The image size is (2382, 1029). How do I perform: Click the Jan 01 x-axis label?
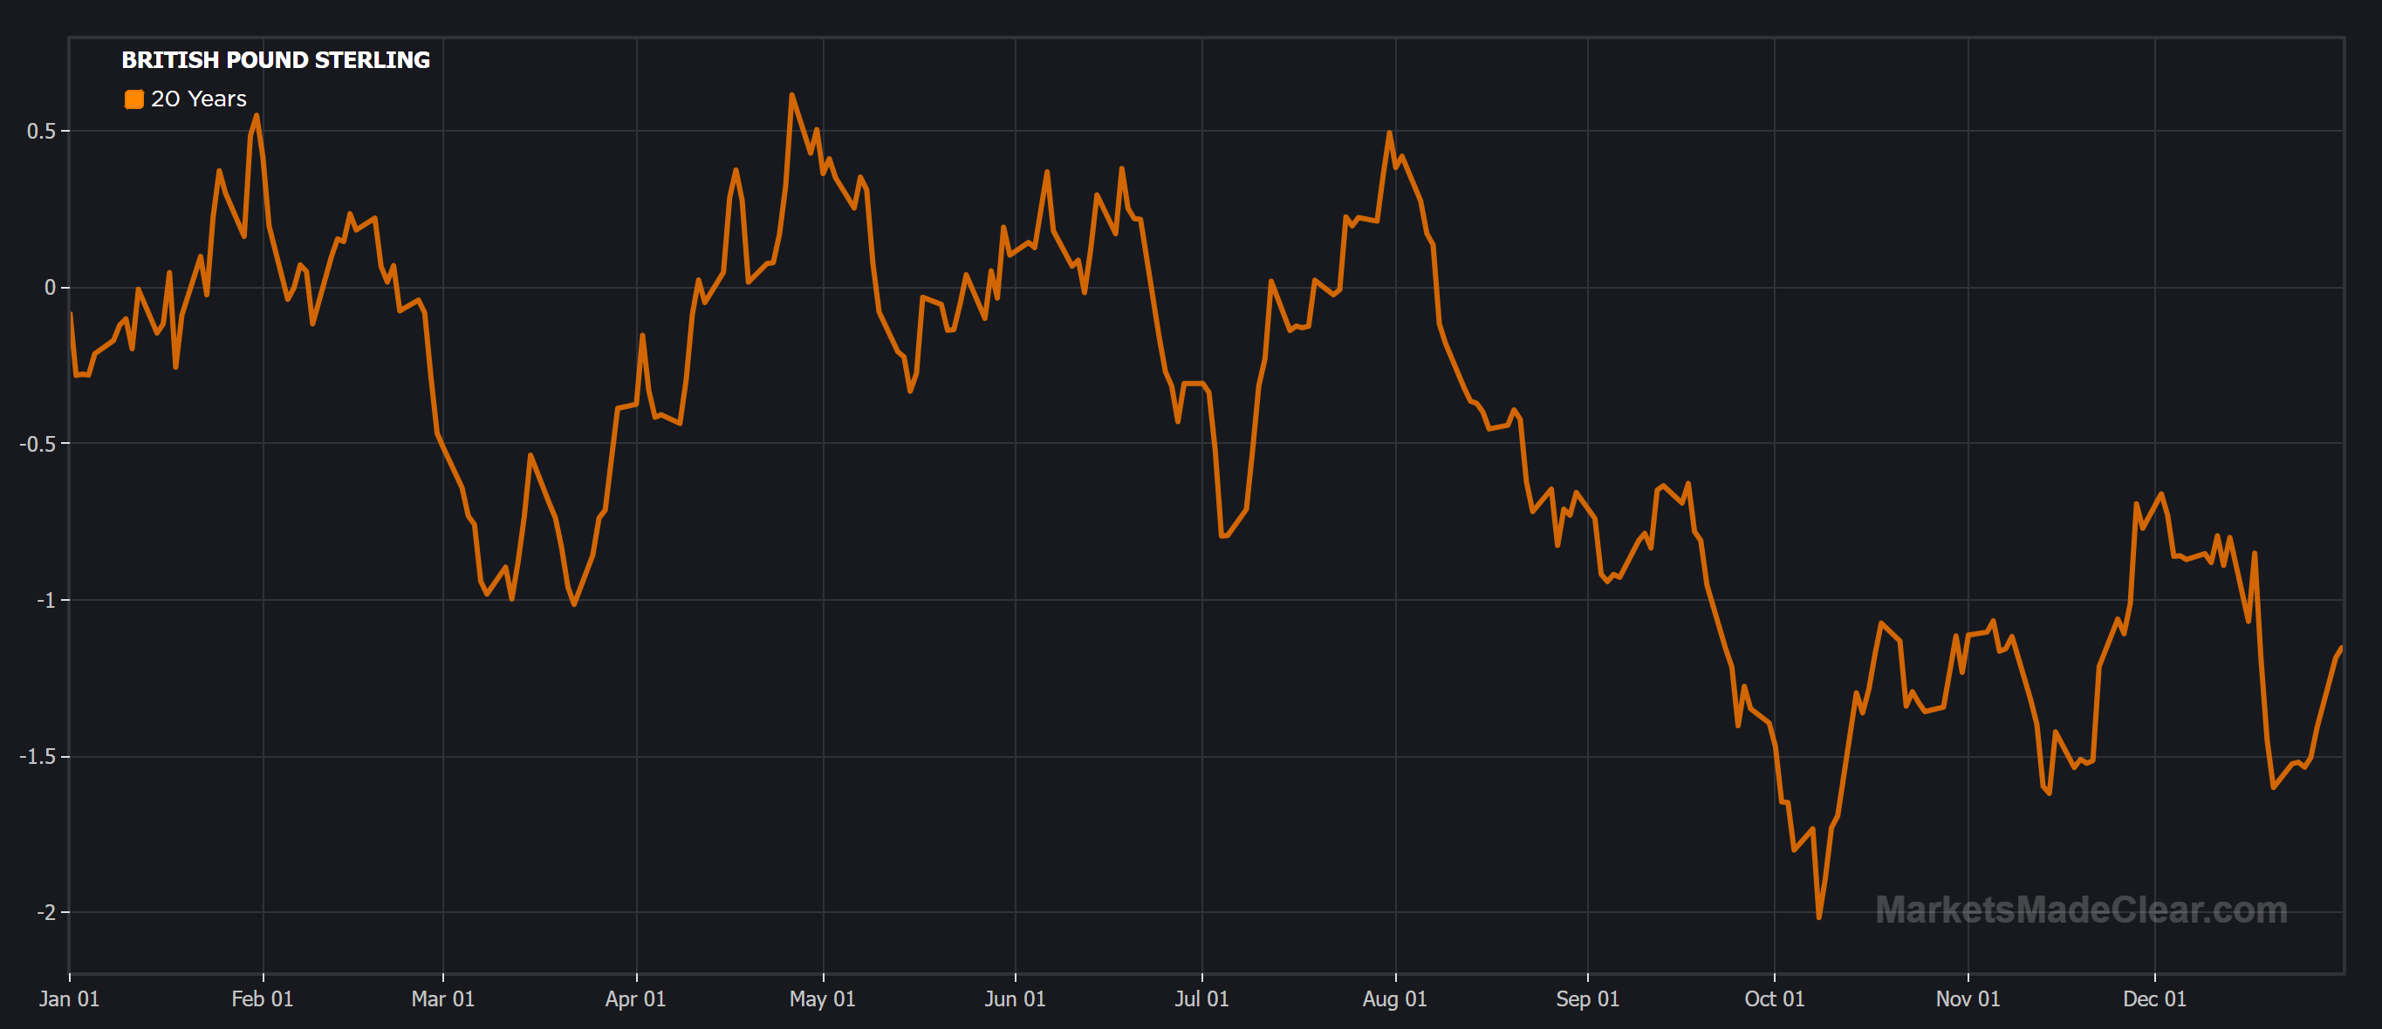[x=68, y=998]
